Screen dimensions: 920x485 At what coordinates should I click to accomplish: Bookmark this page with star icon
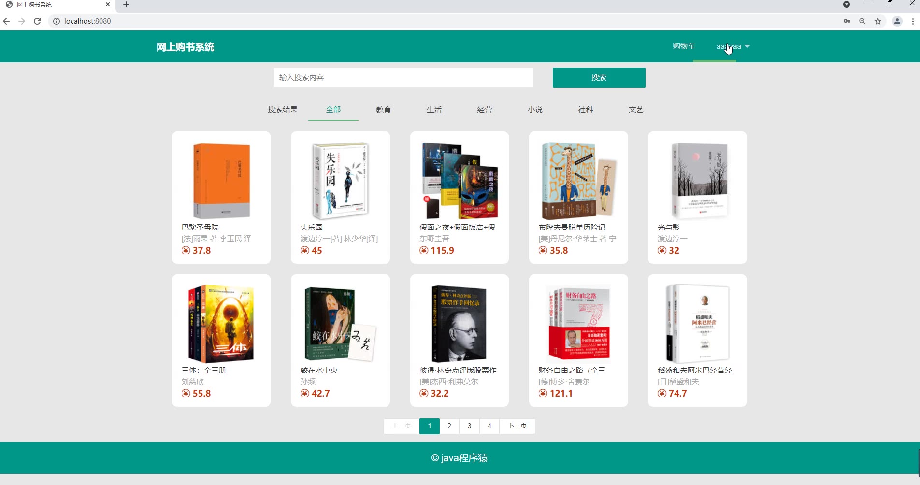point(878,21)
